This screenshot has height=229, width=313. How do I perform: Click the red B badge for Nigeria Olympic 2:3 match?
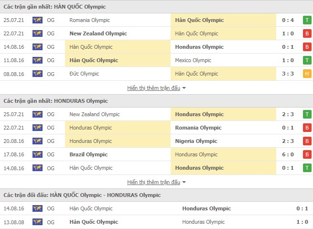(x=307, y=141)
